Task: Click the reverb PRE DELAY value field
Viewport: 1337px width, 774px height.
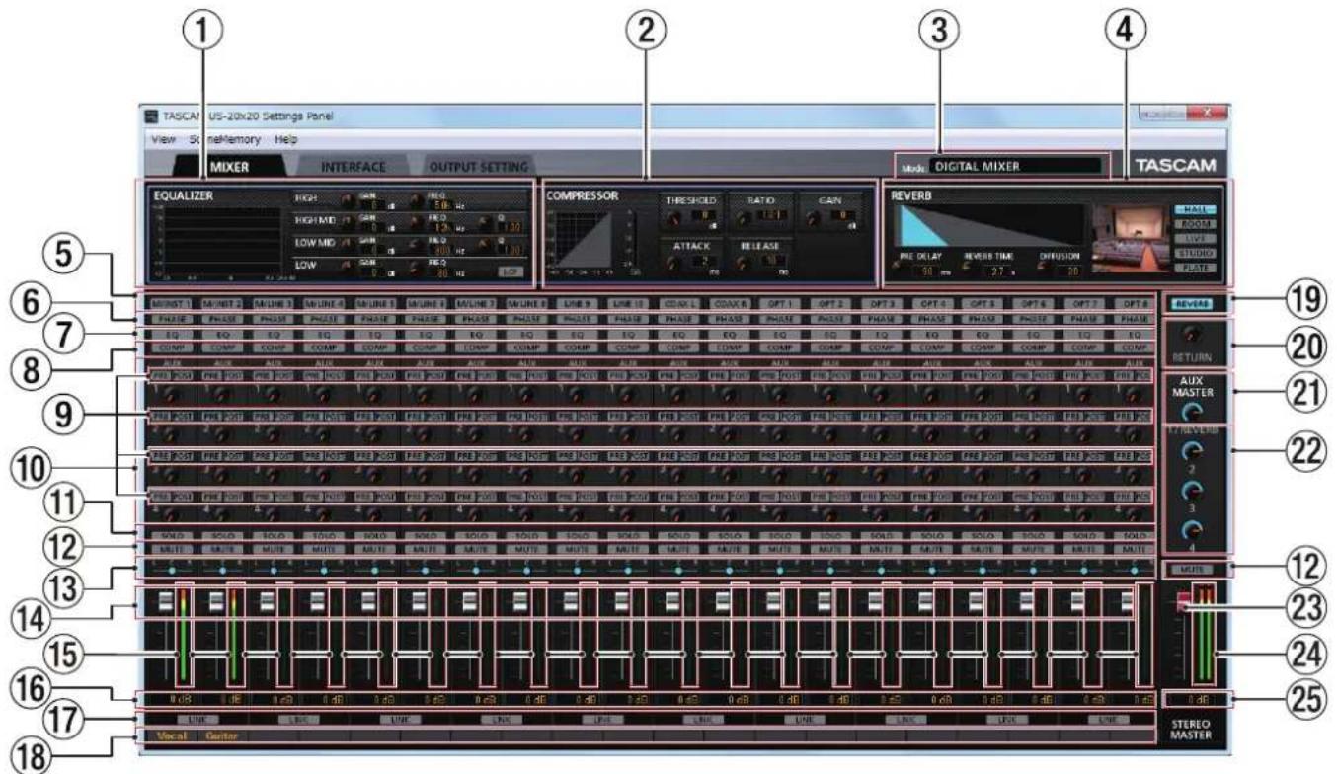Action: [926, 271]
